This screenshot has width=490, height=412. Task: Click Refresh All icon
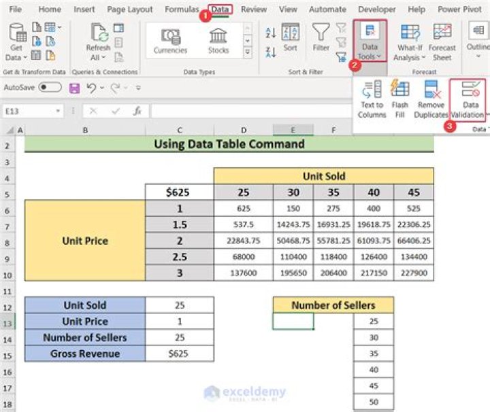click(x=99, y=42)
